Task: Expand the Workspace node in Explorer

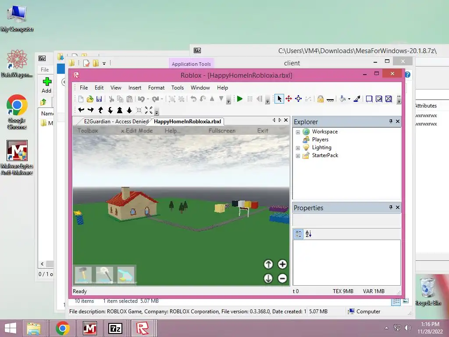Action: 298,132
